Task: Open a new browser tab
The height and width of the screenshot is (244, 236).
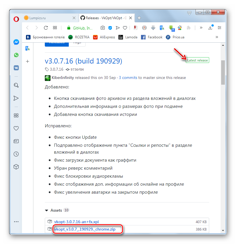Action: (x=139, y=18)
